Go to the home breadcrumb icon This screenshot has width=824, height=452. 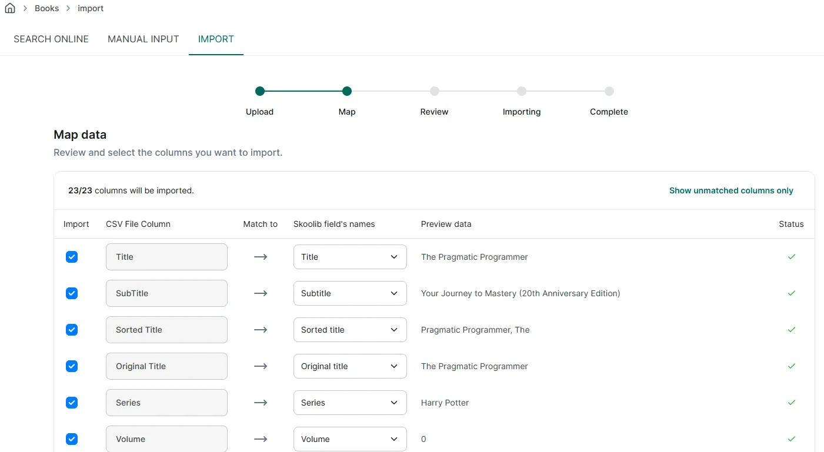click(10, 8)
